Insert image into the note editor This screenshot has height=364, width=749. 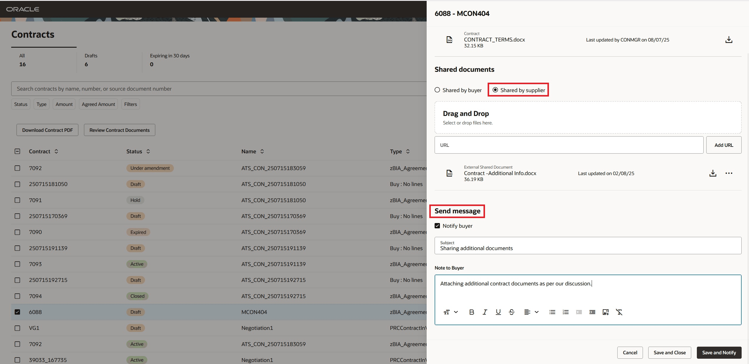point(606,312)
